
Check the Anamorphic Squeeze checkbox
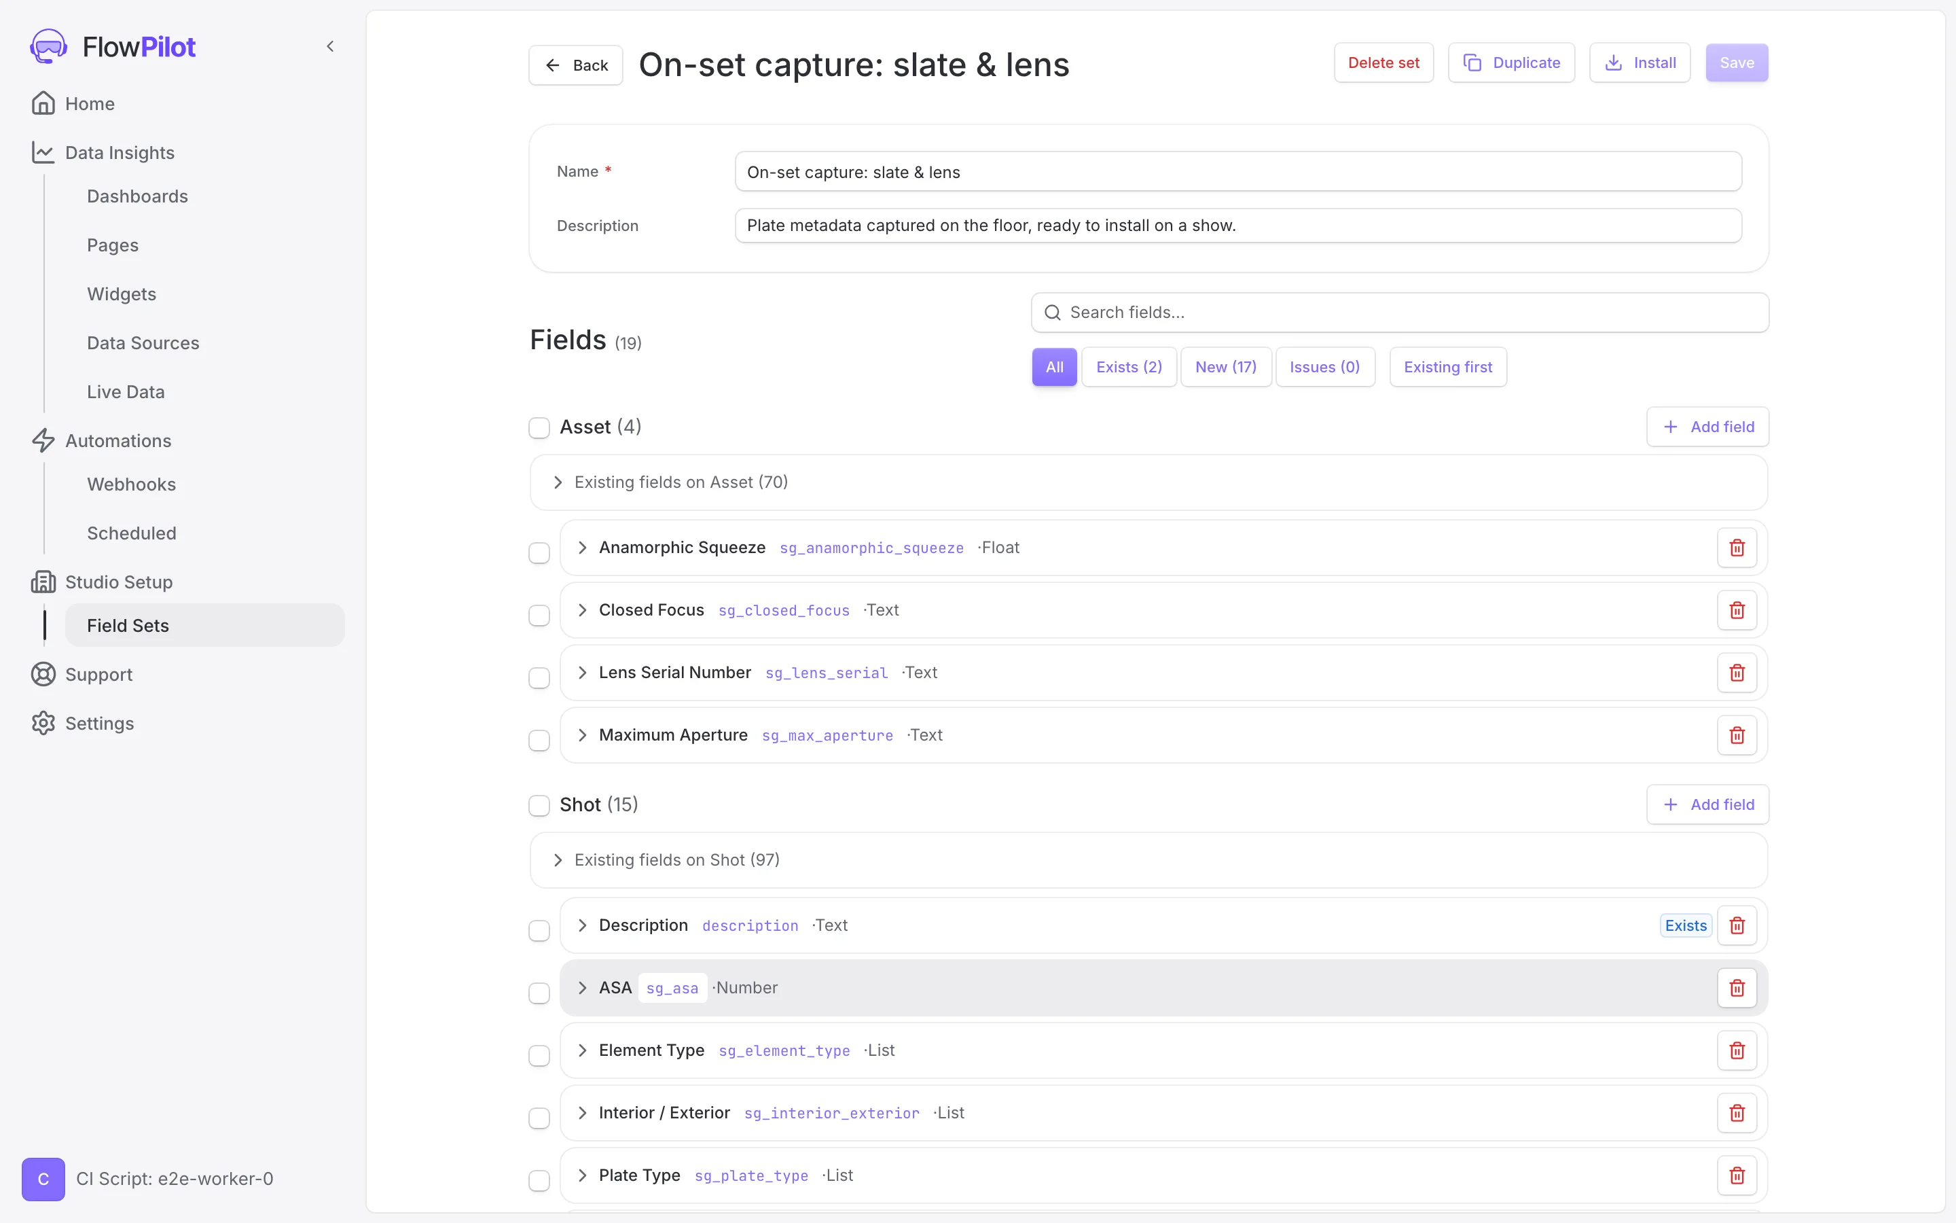[x=539, y=552]
